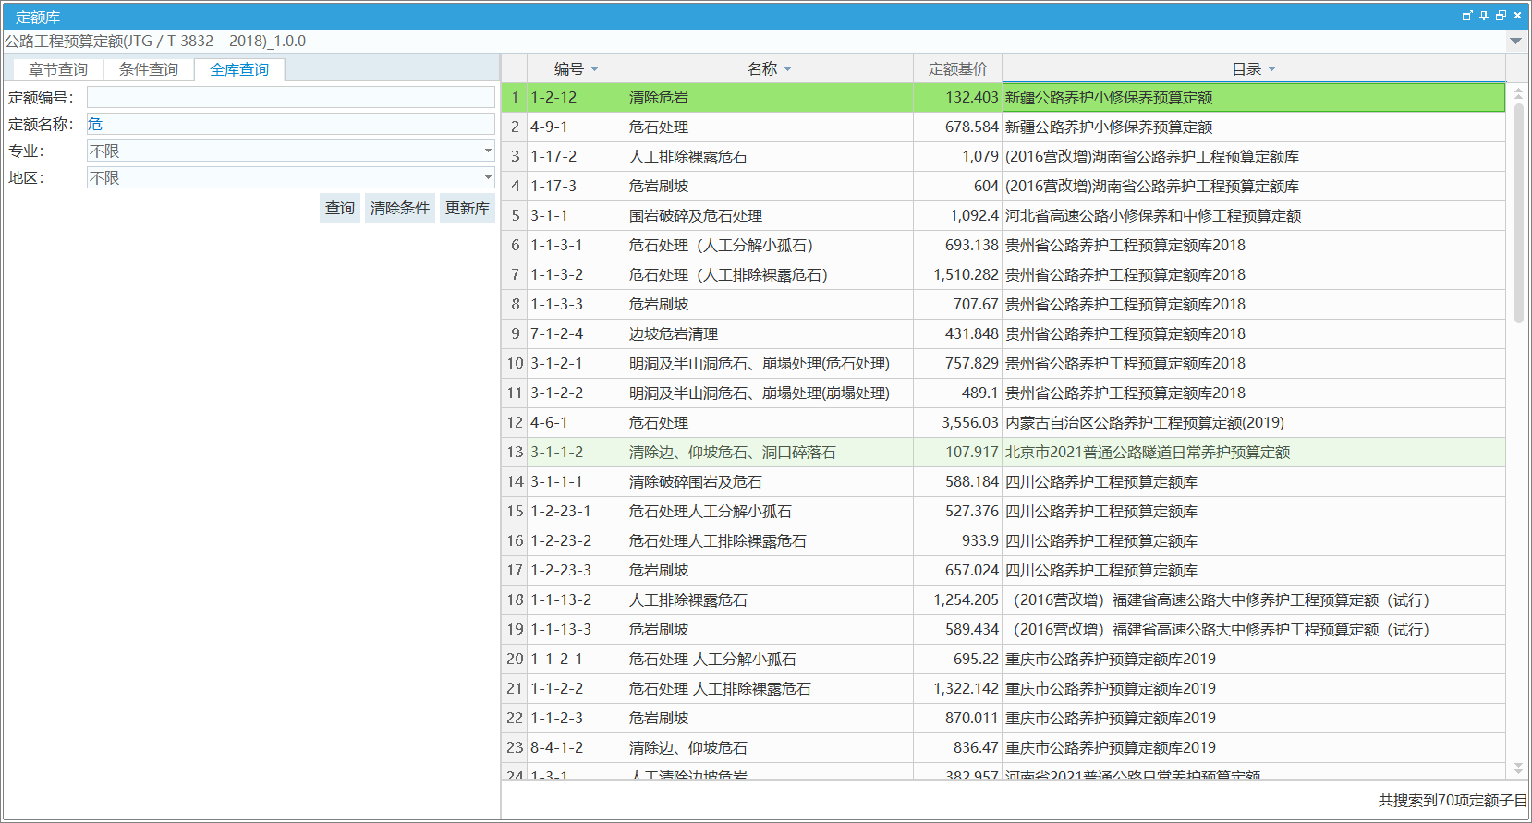Click the 查询 button

[x=340, y=208]
